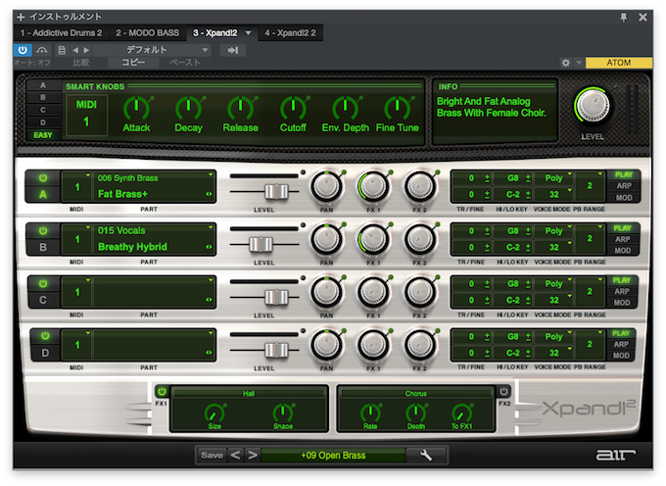Open the wrench settings icon in preset bar

pos(426,455)
